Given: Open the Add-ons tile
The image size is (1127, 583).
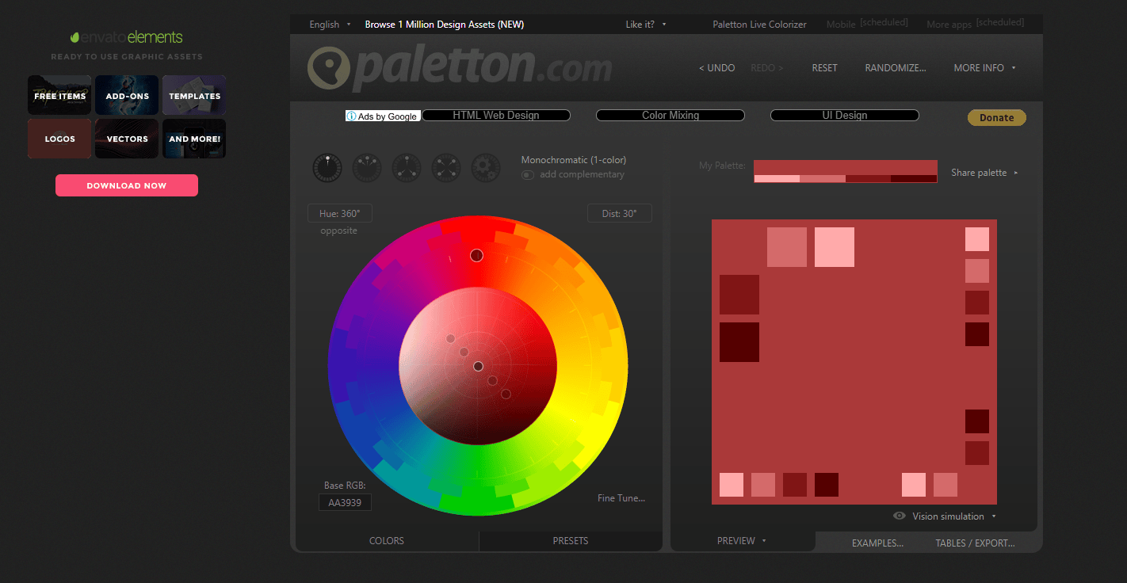Looking at the screenshot, I should pyautogui.click(x=127, y=95).
